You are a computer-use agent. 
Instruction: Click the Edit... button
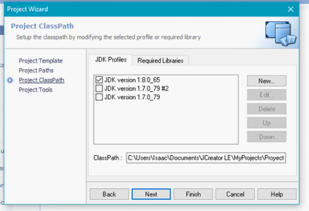click(x=267, y=95)
